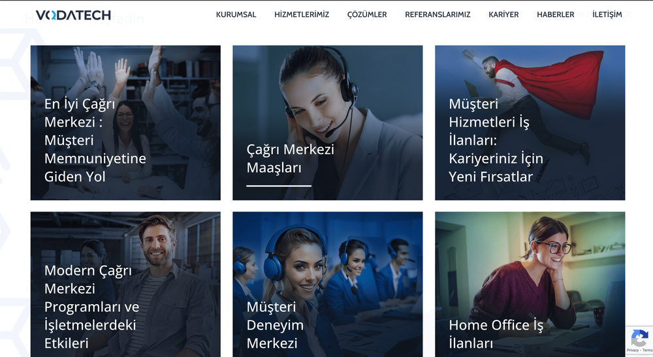This screenshot has height=357, width=653.
Task: Open the 'En İyi Çağrı Merkezi' article
Action: pyautogui.click(x=95, y=140)
